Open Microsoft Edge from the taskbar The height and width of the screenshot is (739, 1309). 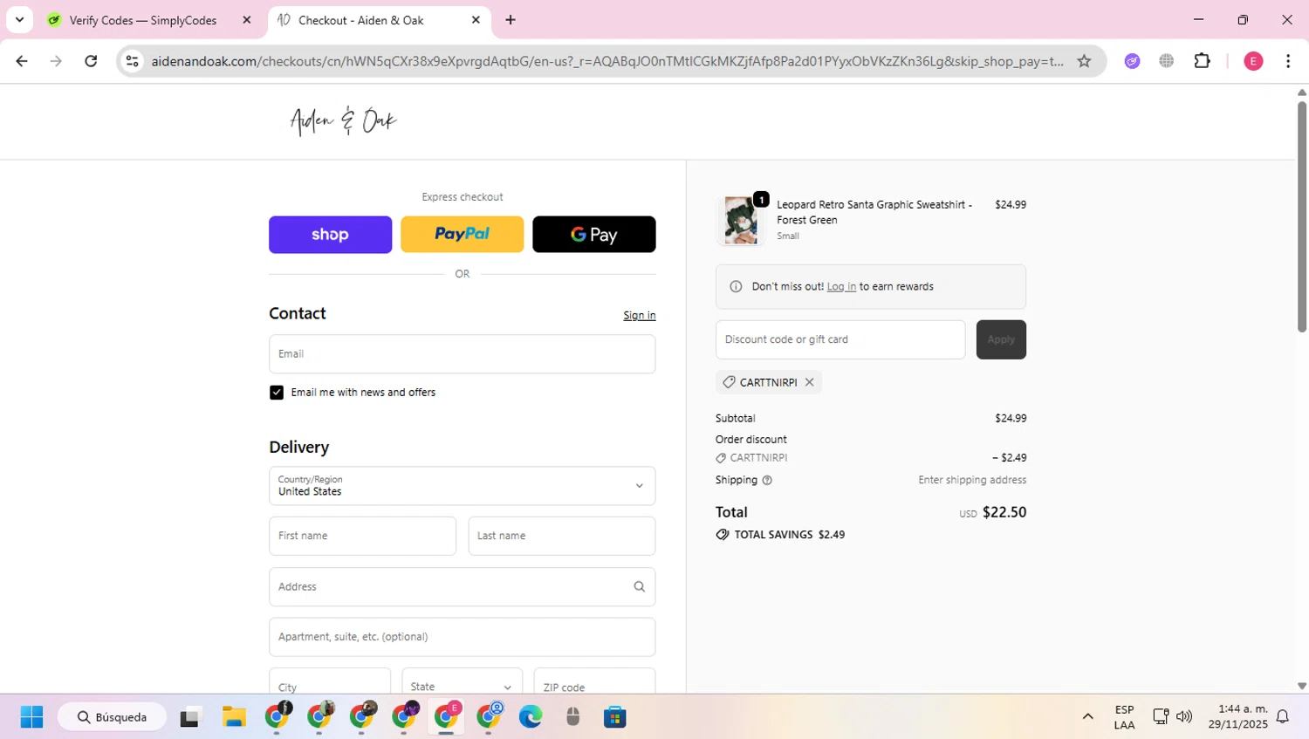(531, 717)
